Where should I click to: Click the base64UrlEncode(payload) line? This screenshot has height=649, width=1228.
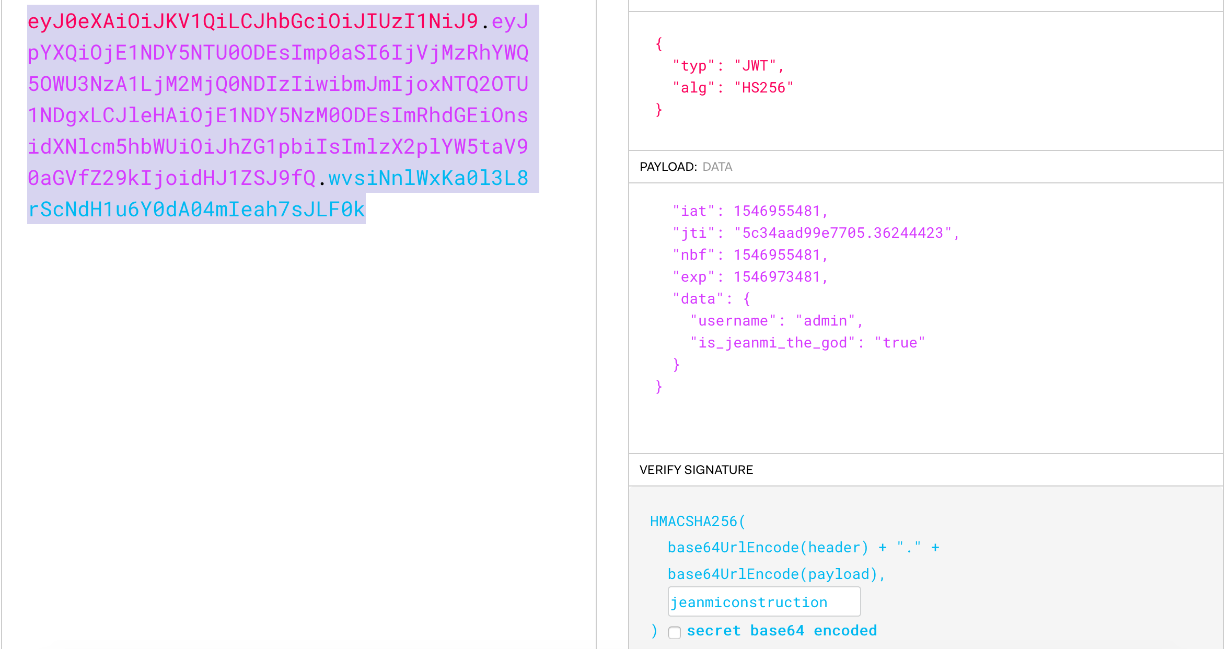[x=776, y=574]
